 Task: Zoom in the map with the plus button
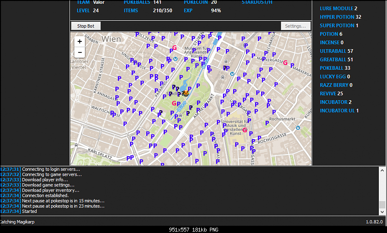80,41
